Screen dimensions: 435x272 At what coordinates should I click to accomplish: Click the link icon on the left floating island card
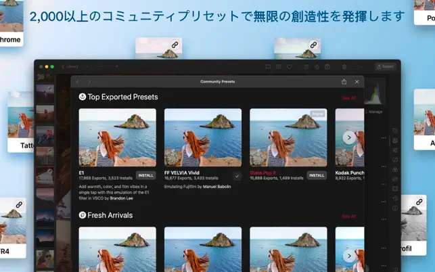point(175,45)
